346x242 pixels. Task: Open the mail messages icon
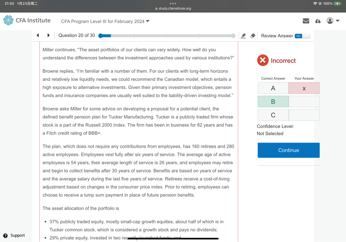click(306, 21)
